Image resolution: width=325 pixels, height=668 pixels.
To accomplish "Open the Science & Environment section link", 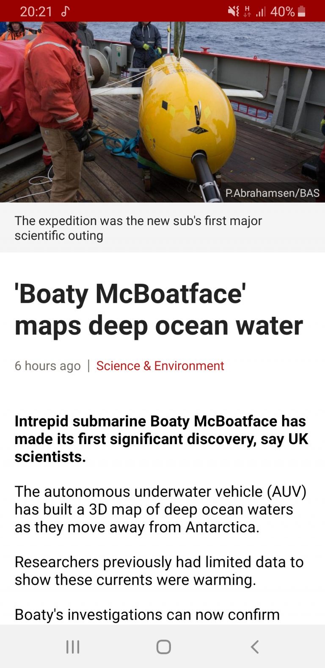I will [x=160, y=366].
